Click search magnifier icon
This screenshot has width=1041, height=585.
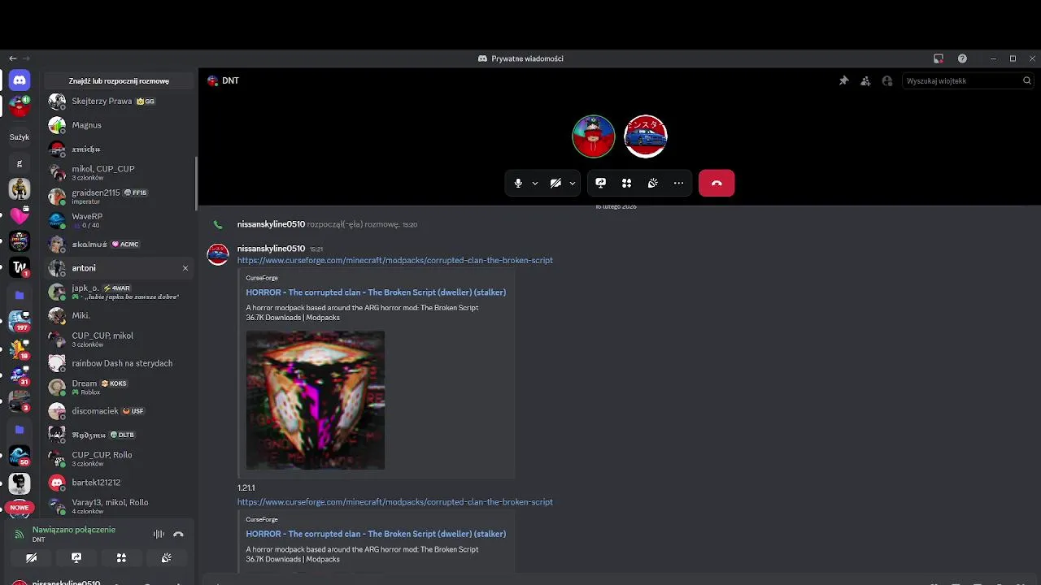1027,80
